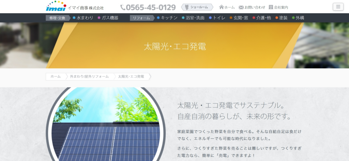The width and height of the screenshot is (349, 161).
Task: Click paragraph starting 家庭菜園でつくった野菜
Action: tap(239, 135)
